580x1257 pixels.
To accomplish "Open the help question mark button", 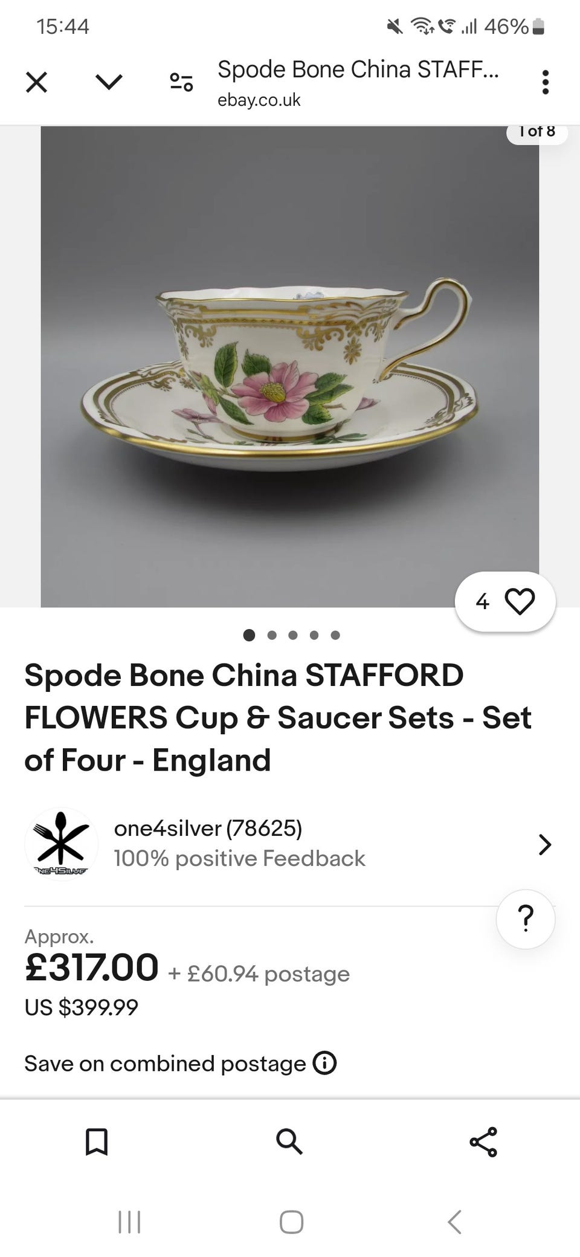I will (526, 919).
